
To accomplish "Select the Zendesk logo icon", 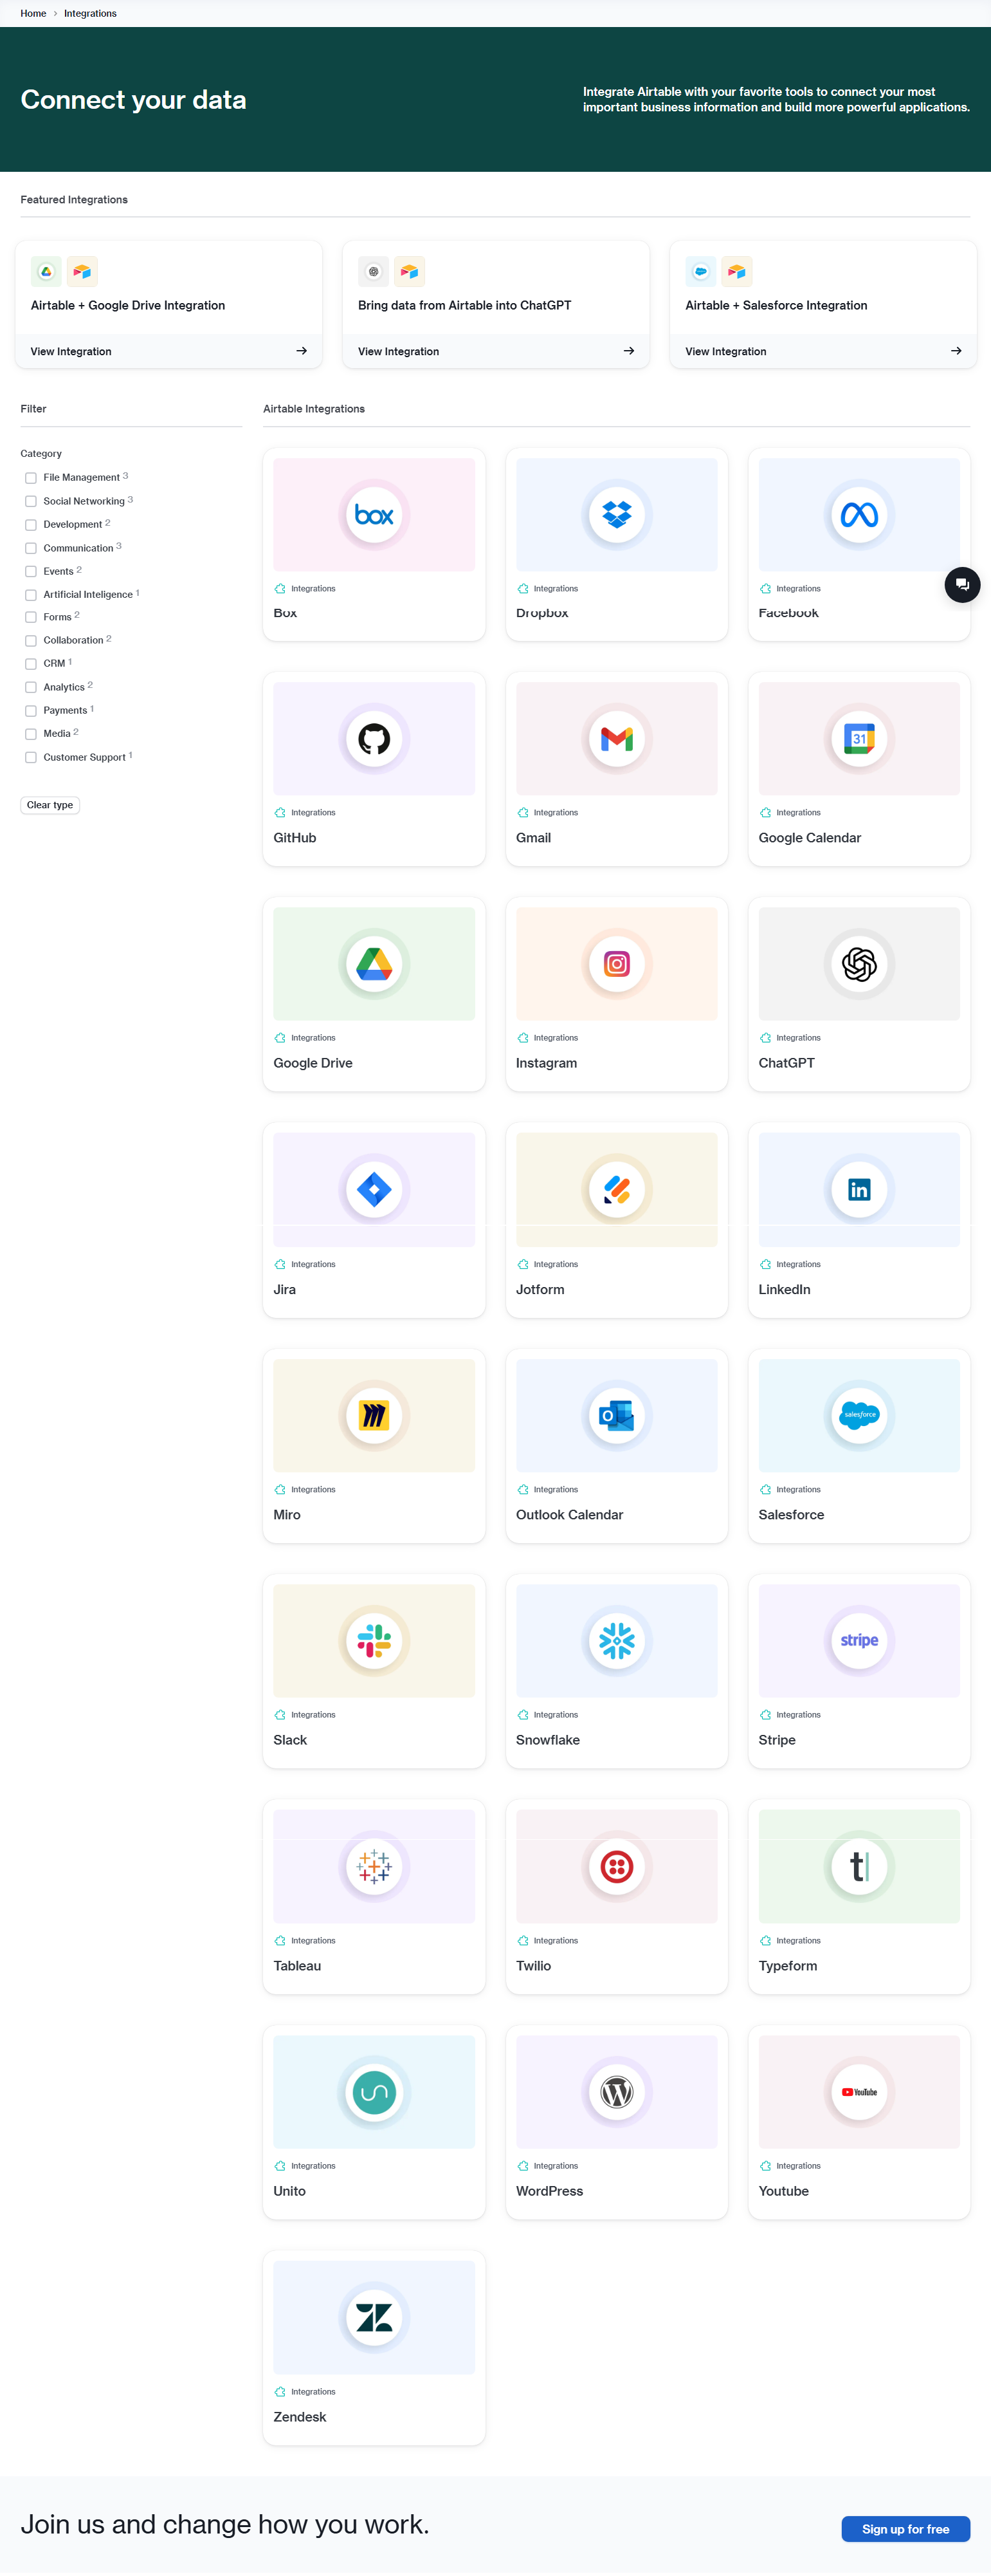I will coord(374,2318).
